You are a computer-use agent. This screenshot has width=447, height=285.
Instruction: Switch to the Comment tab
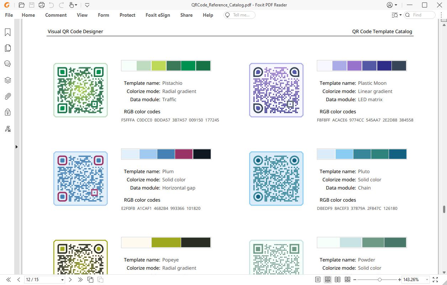point(56,15)
